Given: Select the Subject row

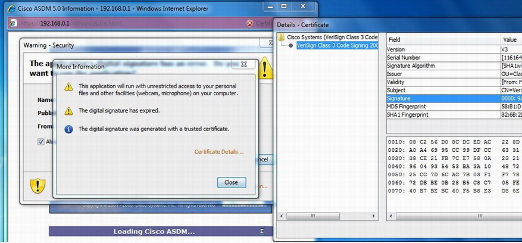Looking at the screenshot, I should tap(454, 91).
